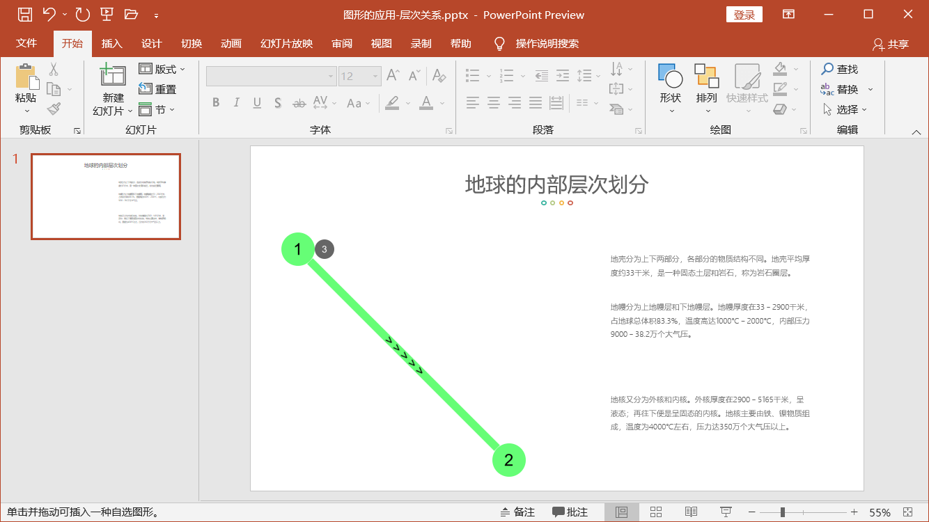This screenshot has height=522, width=929.
Task: Switch to the 设计 tab
Action: [151, 43]
